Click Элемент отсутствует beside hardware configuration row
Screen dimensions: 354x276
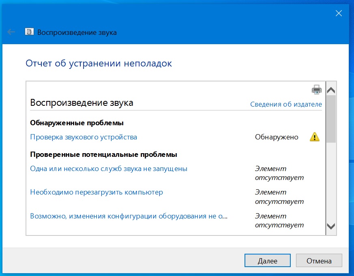(279, 220)
